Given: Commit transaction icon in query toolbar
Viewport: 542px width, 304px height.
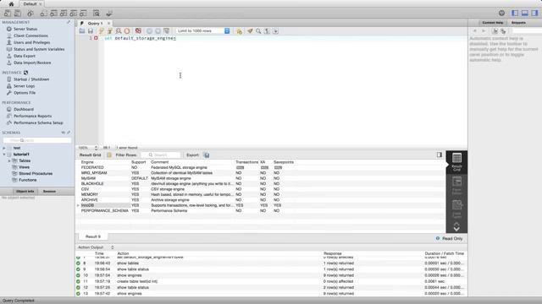Looking at the screenshot, I should point(149,31).
